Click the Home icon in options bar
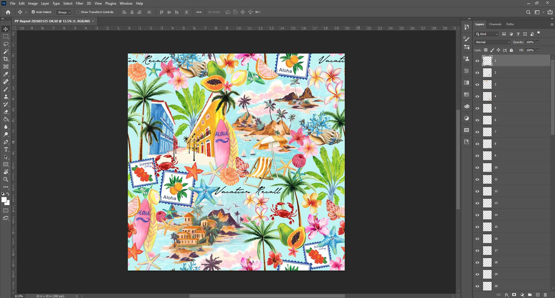The width and height of the screenshot is (555, 298). [x=8, y=12]
